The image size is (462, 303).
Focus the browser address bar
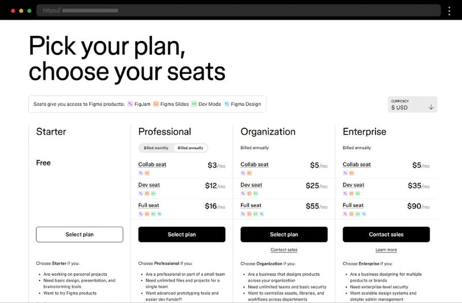(x=239, y=10)
